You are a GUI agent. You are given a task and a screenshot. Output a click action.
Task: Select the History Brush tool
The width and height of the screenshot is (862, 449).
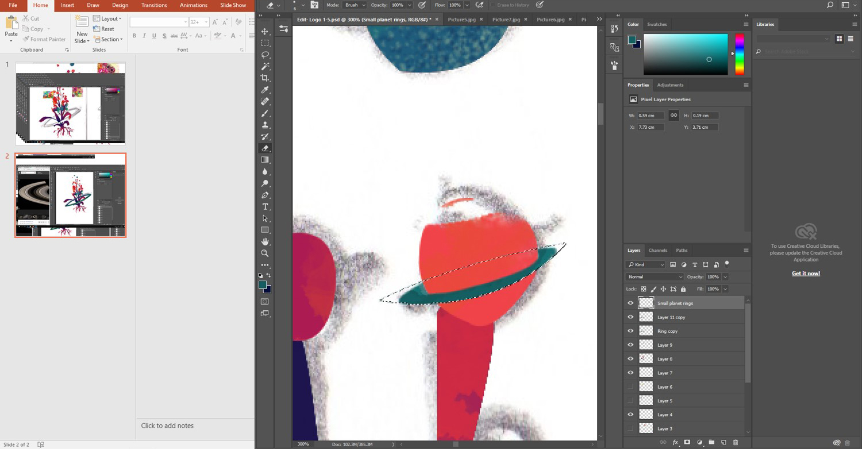(x=265, y=136)
